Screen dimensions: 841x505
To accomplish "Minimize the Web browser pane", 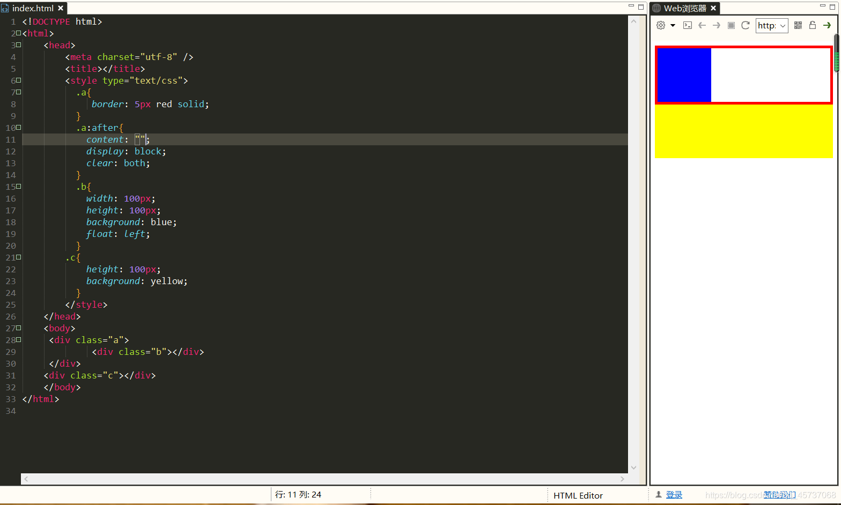I will [823, 6].
